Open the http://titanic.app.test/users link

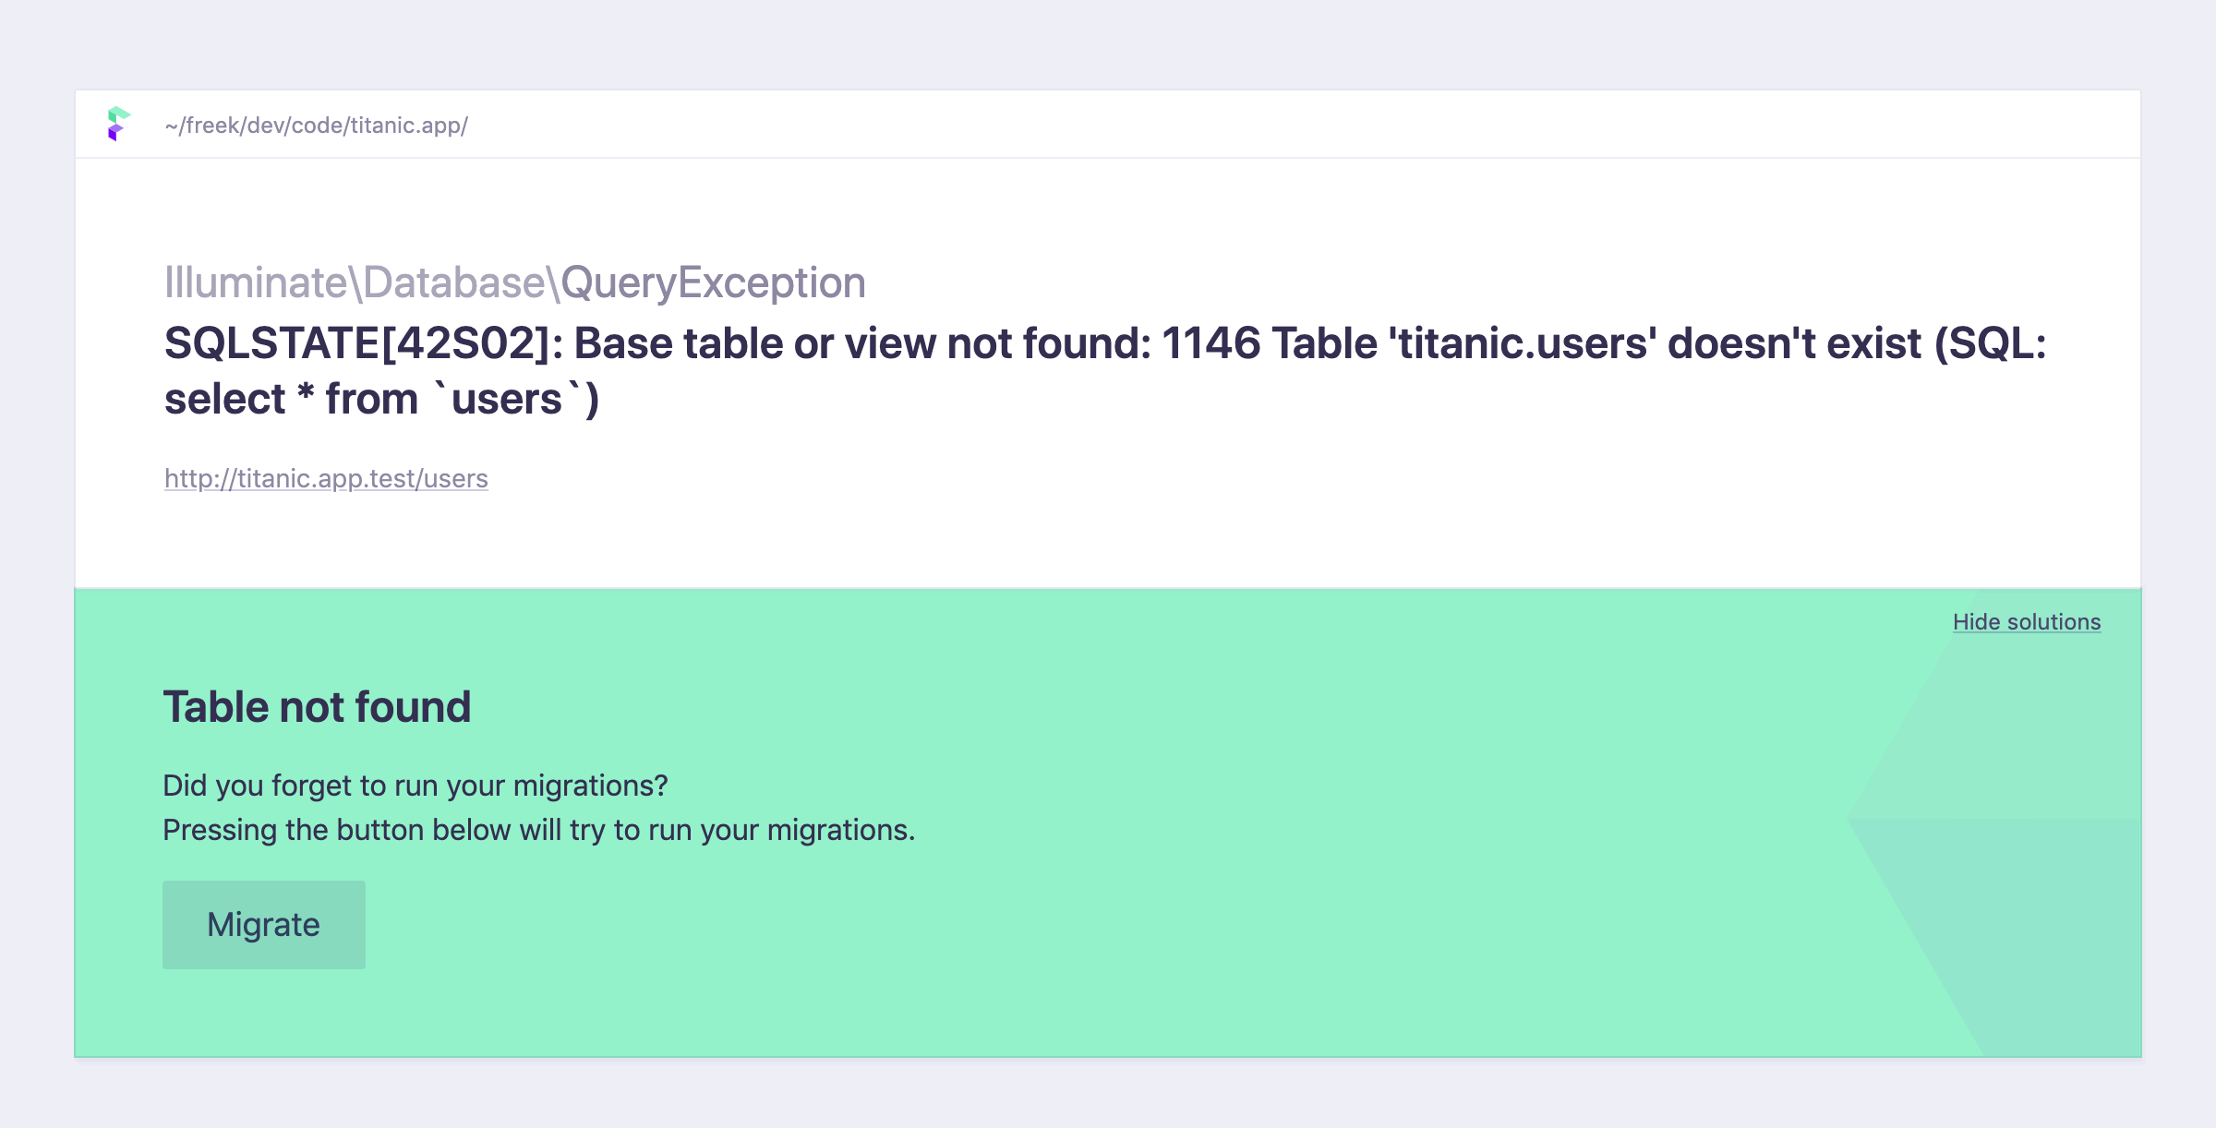click(x=326, y=478)
